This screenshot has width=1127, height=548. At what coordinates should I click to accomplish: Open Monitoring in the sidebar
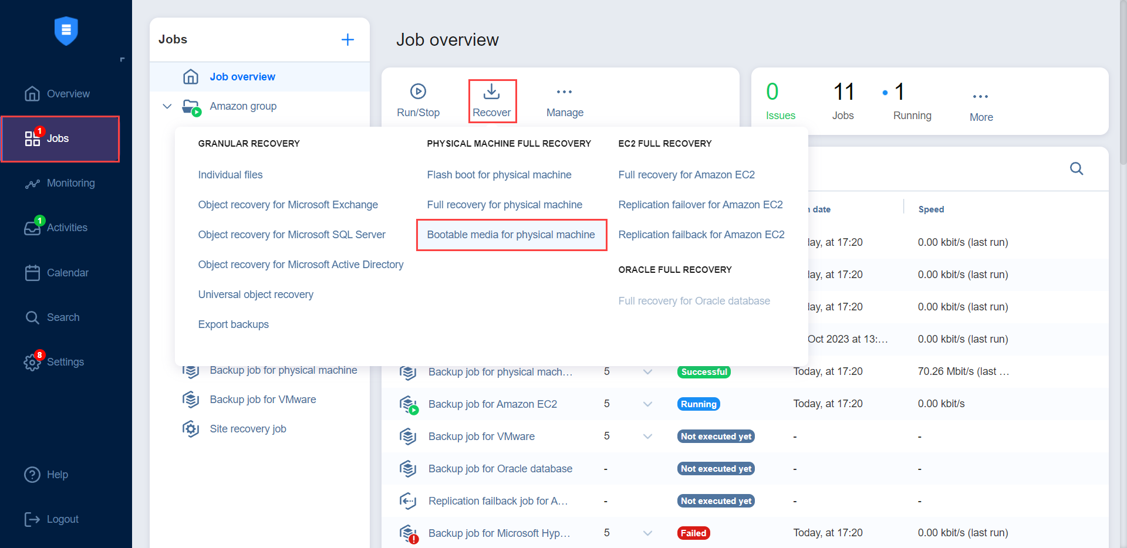(x=60, y=183)
